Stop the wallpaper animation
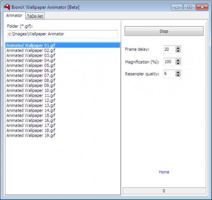 click(x=164, y=31)
